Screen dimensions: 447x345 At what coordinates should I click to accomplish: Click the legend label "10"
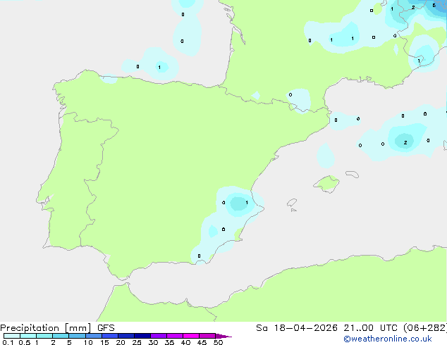88,342
